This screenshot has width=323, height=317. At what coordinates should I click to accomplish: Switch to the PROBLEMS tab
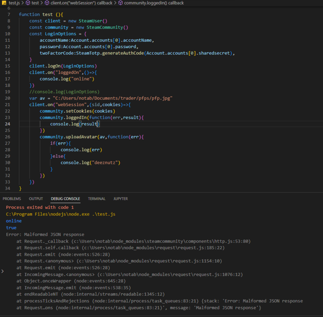12,199
